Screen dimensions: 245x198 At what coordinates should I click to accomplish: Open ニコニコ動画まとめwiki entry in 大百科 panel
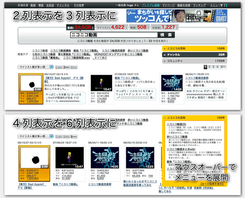click(181, 149)
